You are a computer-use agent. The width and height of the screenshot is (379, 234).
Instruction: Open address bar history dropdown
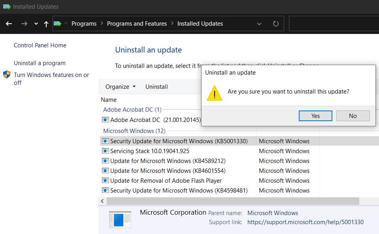259,24
